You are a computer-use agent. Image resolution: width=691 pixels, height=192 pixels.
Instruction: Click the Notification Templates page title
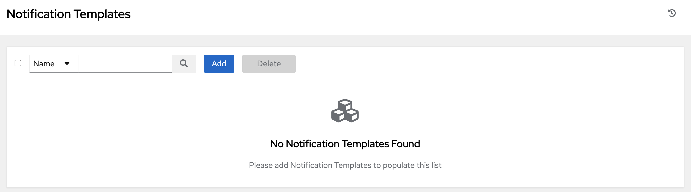tap(69, 14)
